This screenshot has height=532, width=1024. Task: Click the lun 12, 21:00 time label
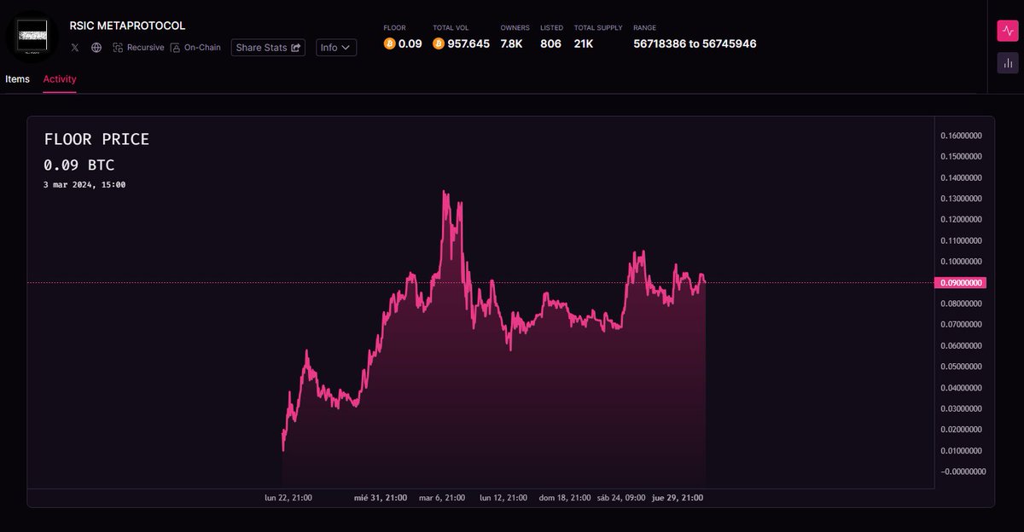503,498
